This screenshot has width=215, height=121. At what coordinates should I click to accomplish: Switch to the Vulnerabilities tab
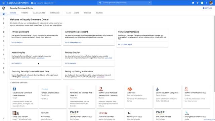pos(39,13)
